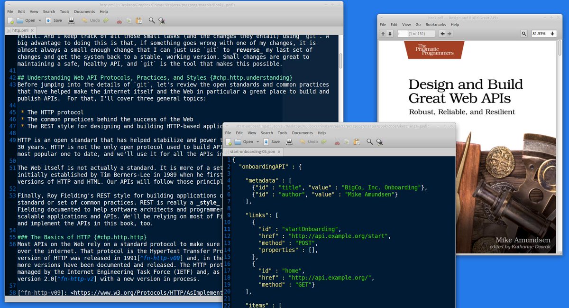Click history forward arrow in book.pdf viewer
Image resolution: width=569 pixels, height=308 pixels.
point(450,34)
